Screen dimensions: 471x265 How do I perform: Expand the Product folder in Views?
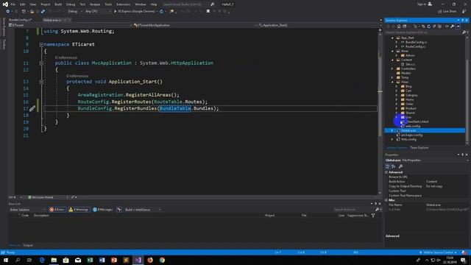[x=397, y=108]
